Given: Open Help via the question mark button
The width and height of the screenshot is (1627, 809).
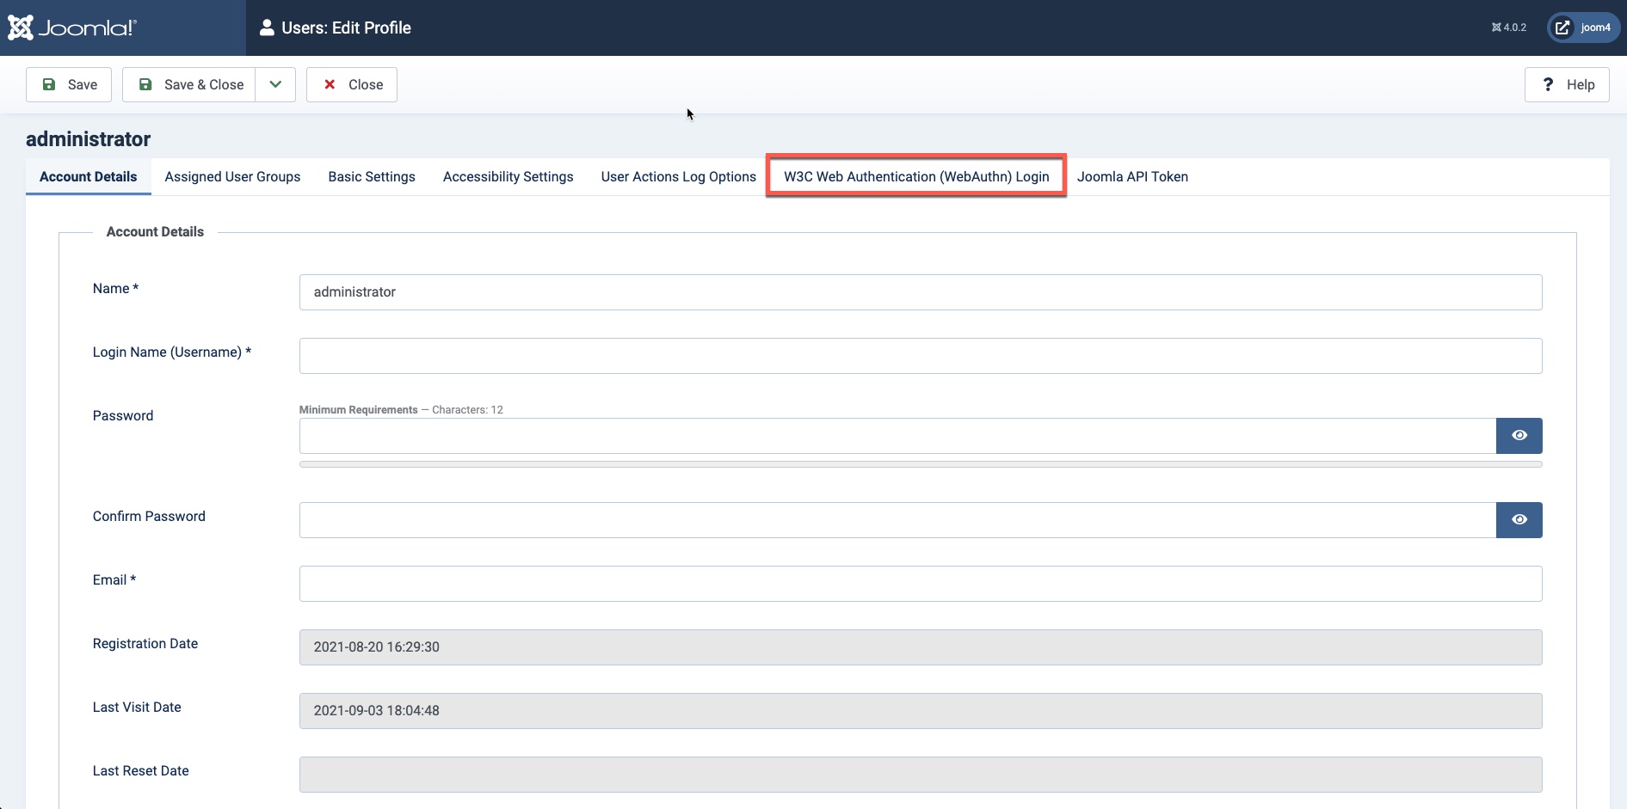Looking at the screenshot, I should coord(1567,84).
